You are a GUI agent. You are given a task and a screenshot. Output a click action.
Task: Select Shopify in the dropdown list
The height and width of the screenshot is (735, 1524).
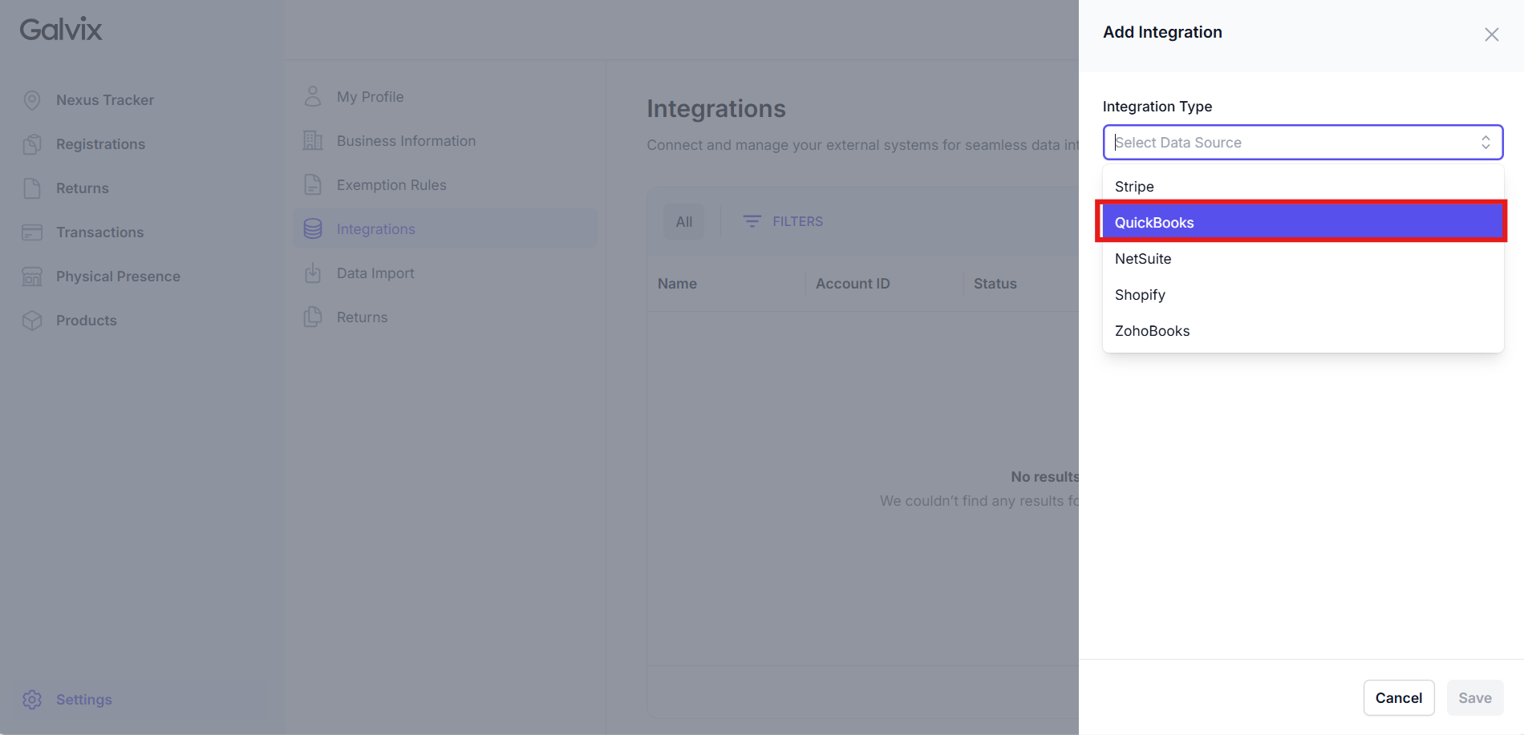point(1303,295)
